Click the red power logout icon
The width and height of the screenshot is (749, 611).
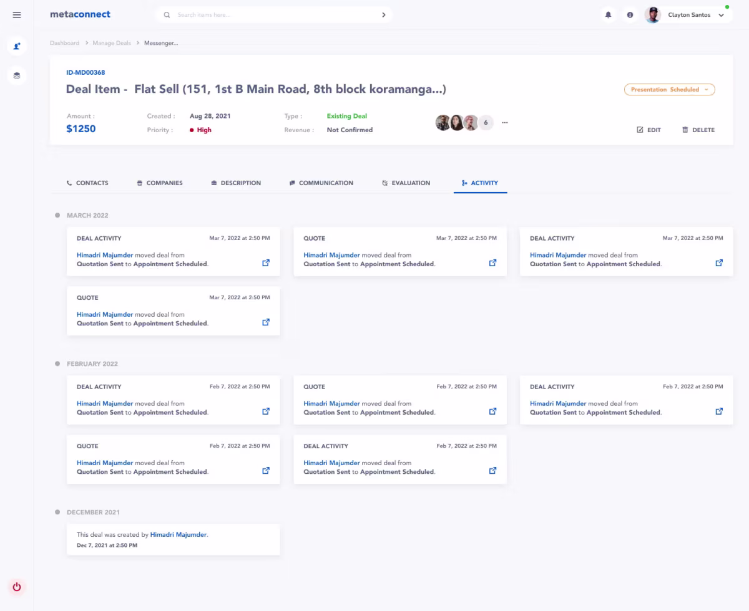pyautogui.click(x=17, y=587)
